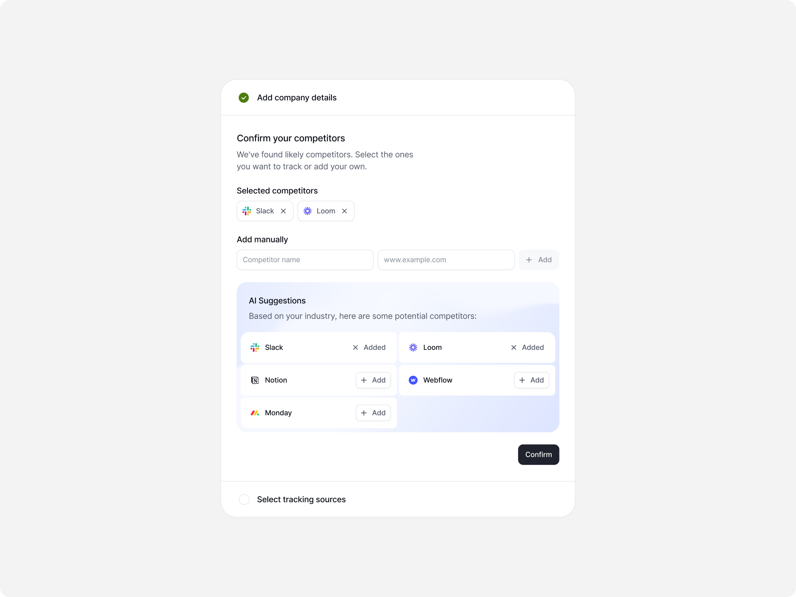Unselect Slack using its Added button

[369, 347]
